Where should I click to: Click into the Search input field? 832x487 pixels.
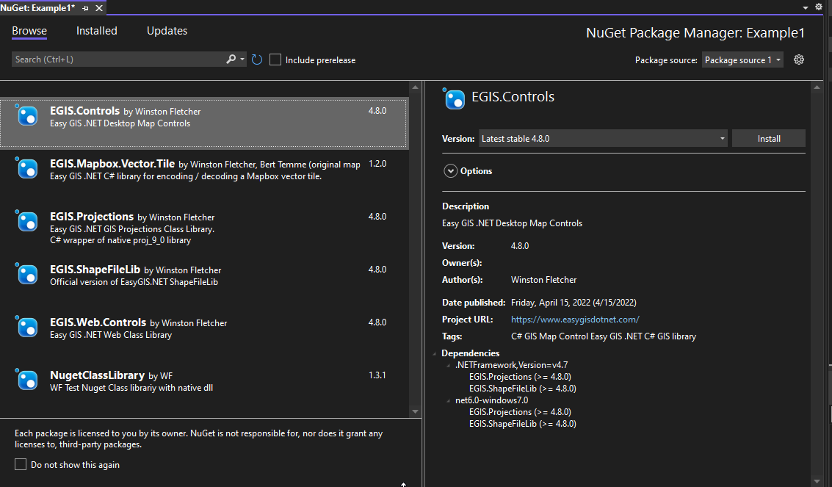(x=117, y=59)
